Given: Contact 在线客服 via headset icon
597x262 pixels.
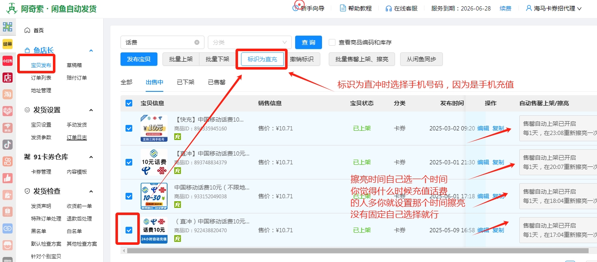Looking at the screenshot, I should (389, 8).
